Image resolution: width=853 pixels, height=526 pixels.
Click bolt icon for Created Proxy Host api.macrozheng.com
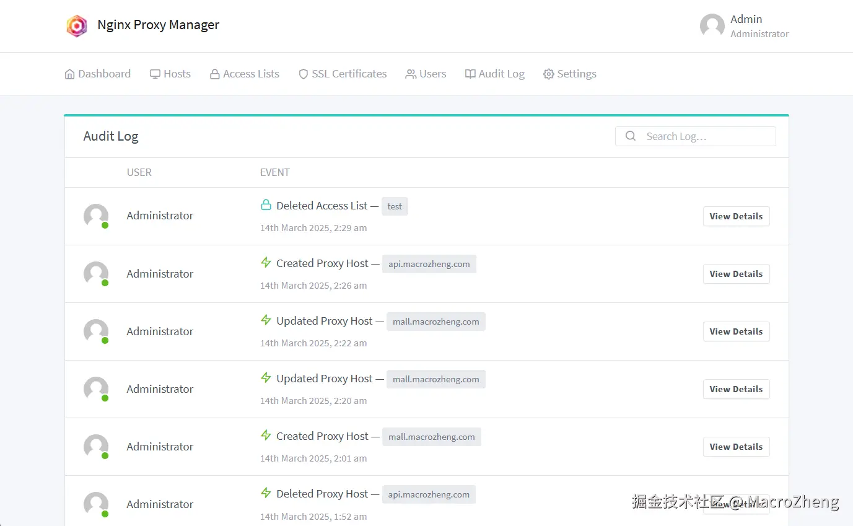(x=266, y=263)
